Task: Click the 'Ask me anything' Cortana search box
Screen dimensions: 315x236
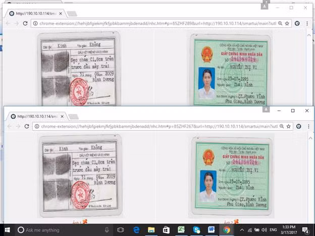Action: [63, 230]
